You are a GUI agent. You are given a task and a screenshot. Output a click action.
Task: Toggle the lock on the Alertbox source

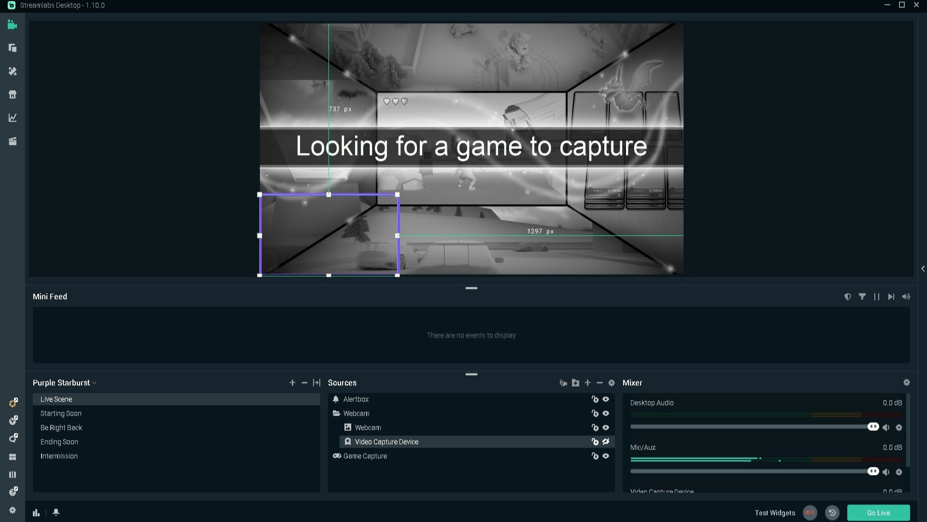pos(595,399)
